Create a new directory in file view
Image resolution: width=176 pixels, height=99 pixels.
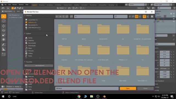pos(71,16)
